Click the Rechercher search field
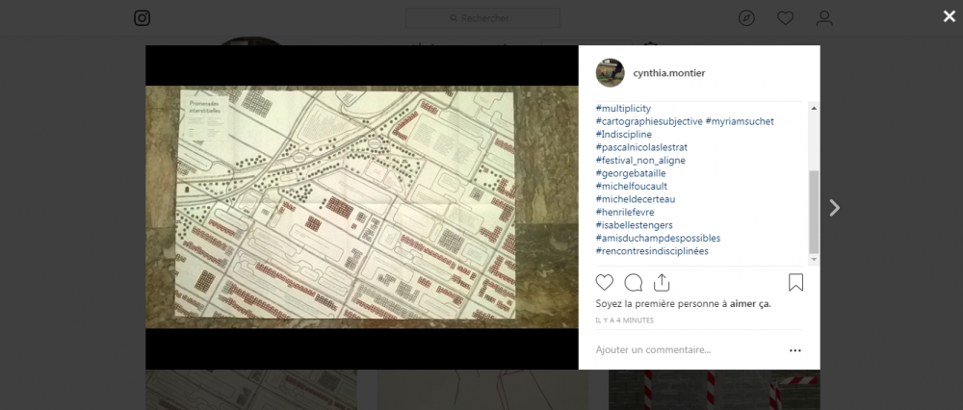Image resolution: width=963 pixels, height=410 pixels. [x=482, y=18]
